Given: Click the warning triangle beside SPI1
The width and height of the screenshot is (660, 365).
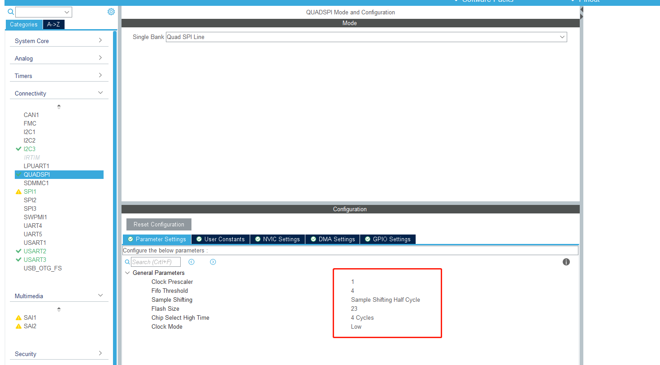Looking at the screenshot, I should point(18,191).
